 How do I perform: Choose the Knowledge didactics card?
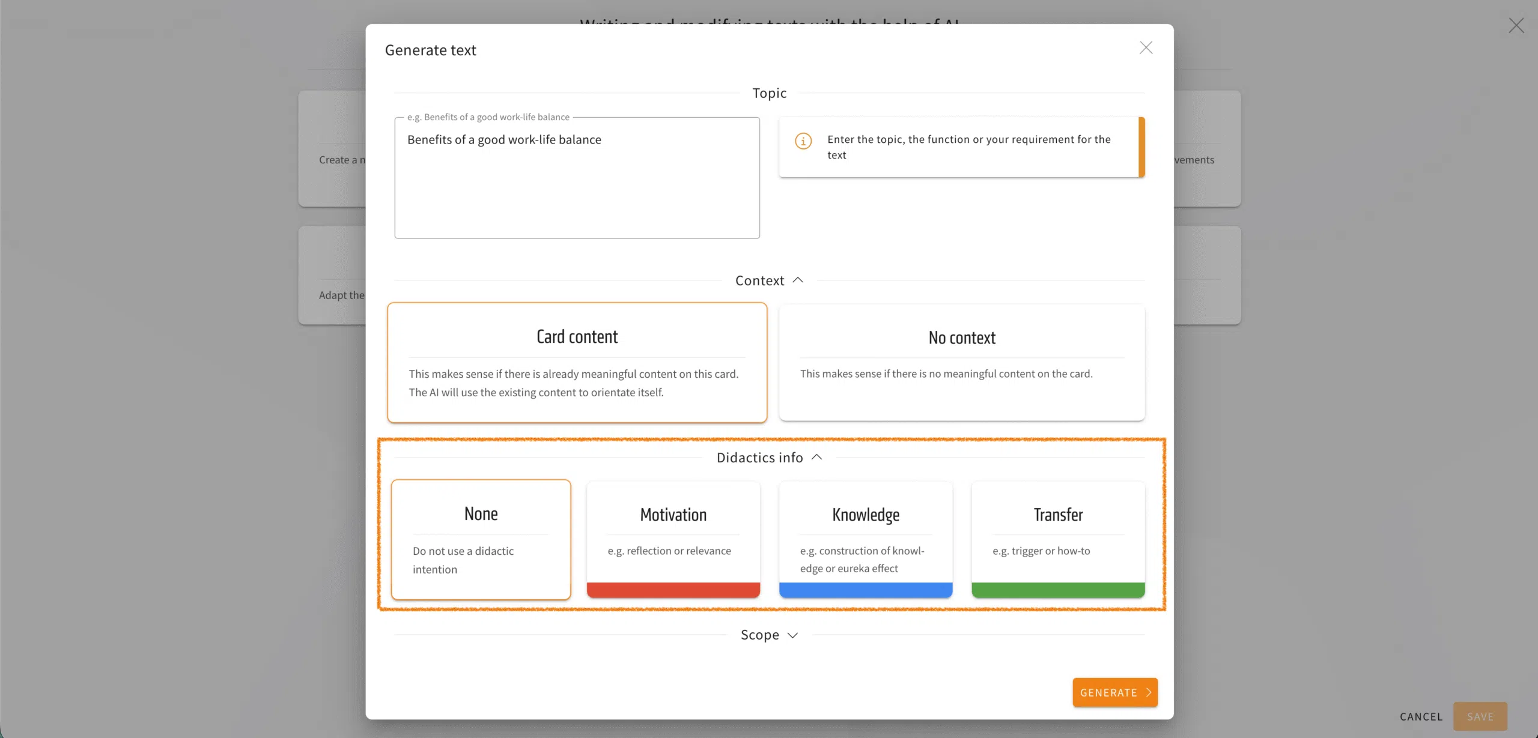[865, 531]
